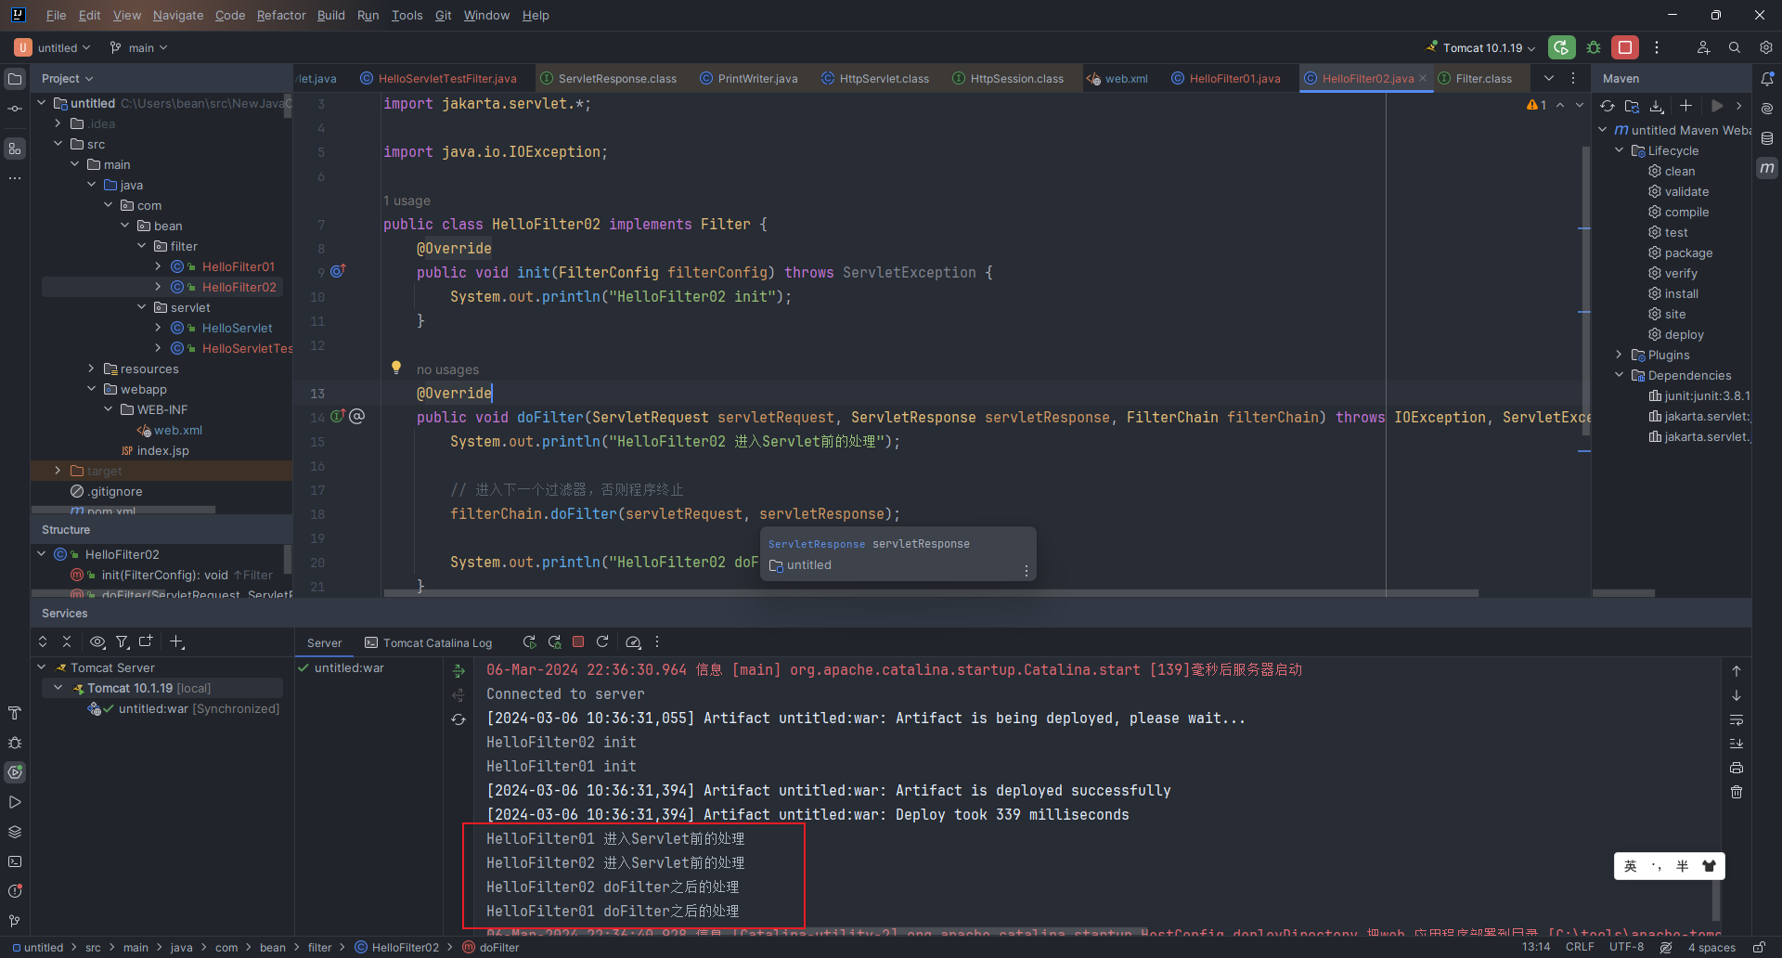
Task: Run Maven build play icon
Action: coord(1717,106)
